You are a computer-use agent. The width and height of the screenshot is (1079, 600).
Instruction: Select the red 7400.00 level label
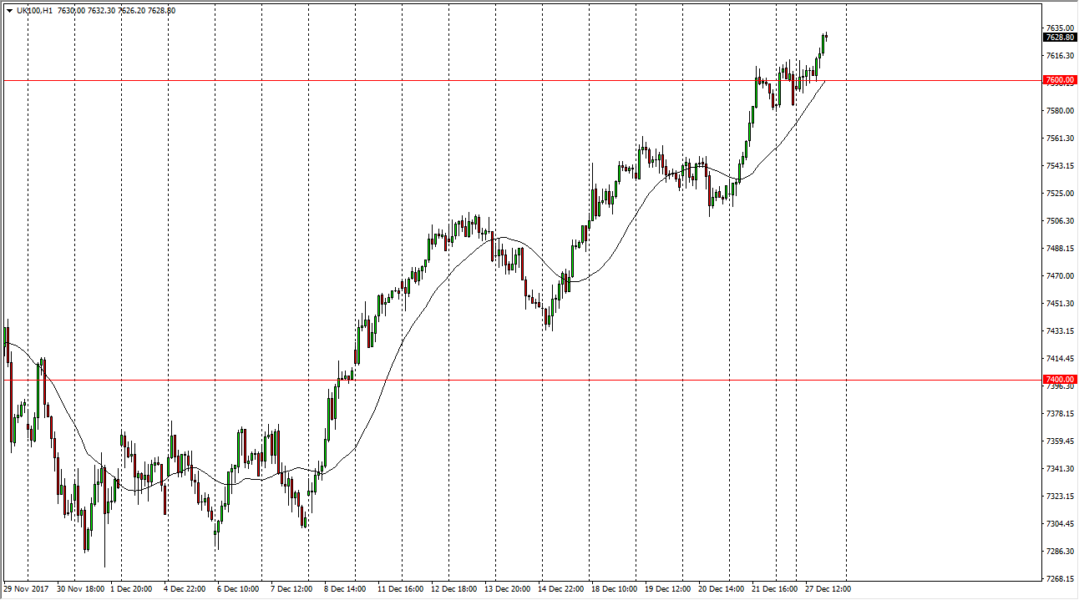[1059, 380]
